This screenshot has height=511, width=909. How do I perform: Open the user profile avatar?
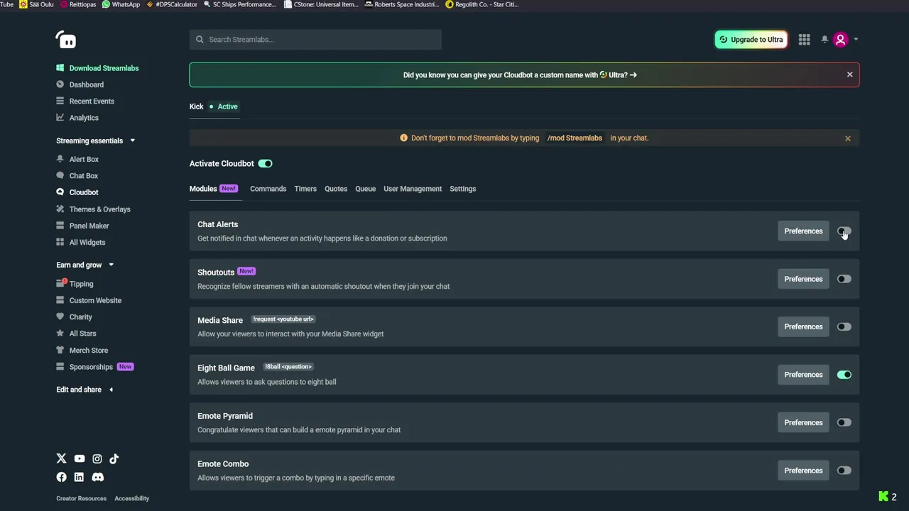pos(841,40)
